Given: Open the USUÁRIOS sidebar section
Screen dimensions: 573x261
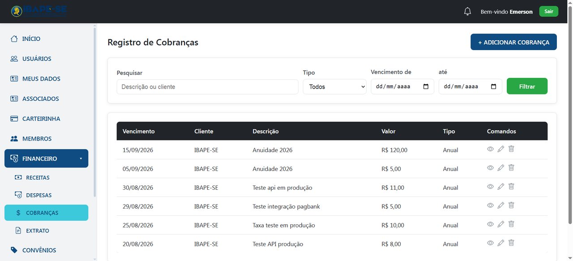Looking at the screenshot, I should click(x=47, y=59).
